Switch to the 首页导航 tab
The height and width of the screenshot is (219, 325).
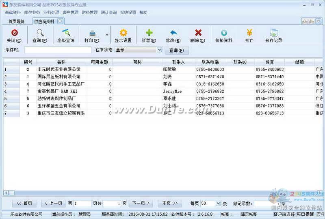(16, 21)
